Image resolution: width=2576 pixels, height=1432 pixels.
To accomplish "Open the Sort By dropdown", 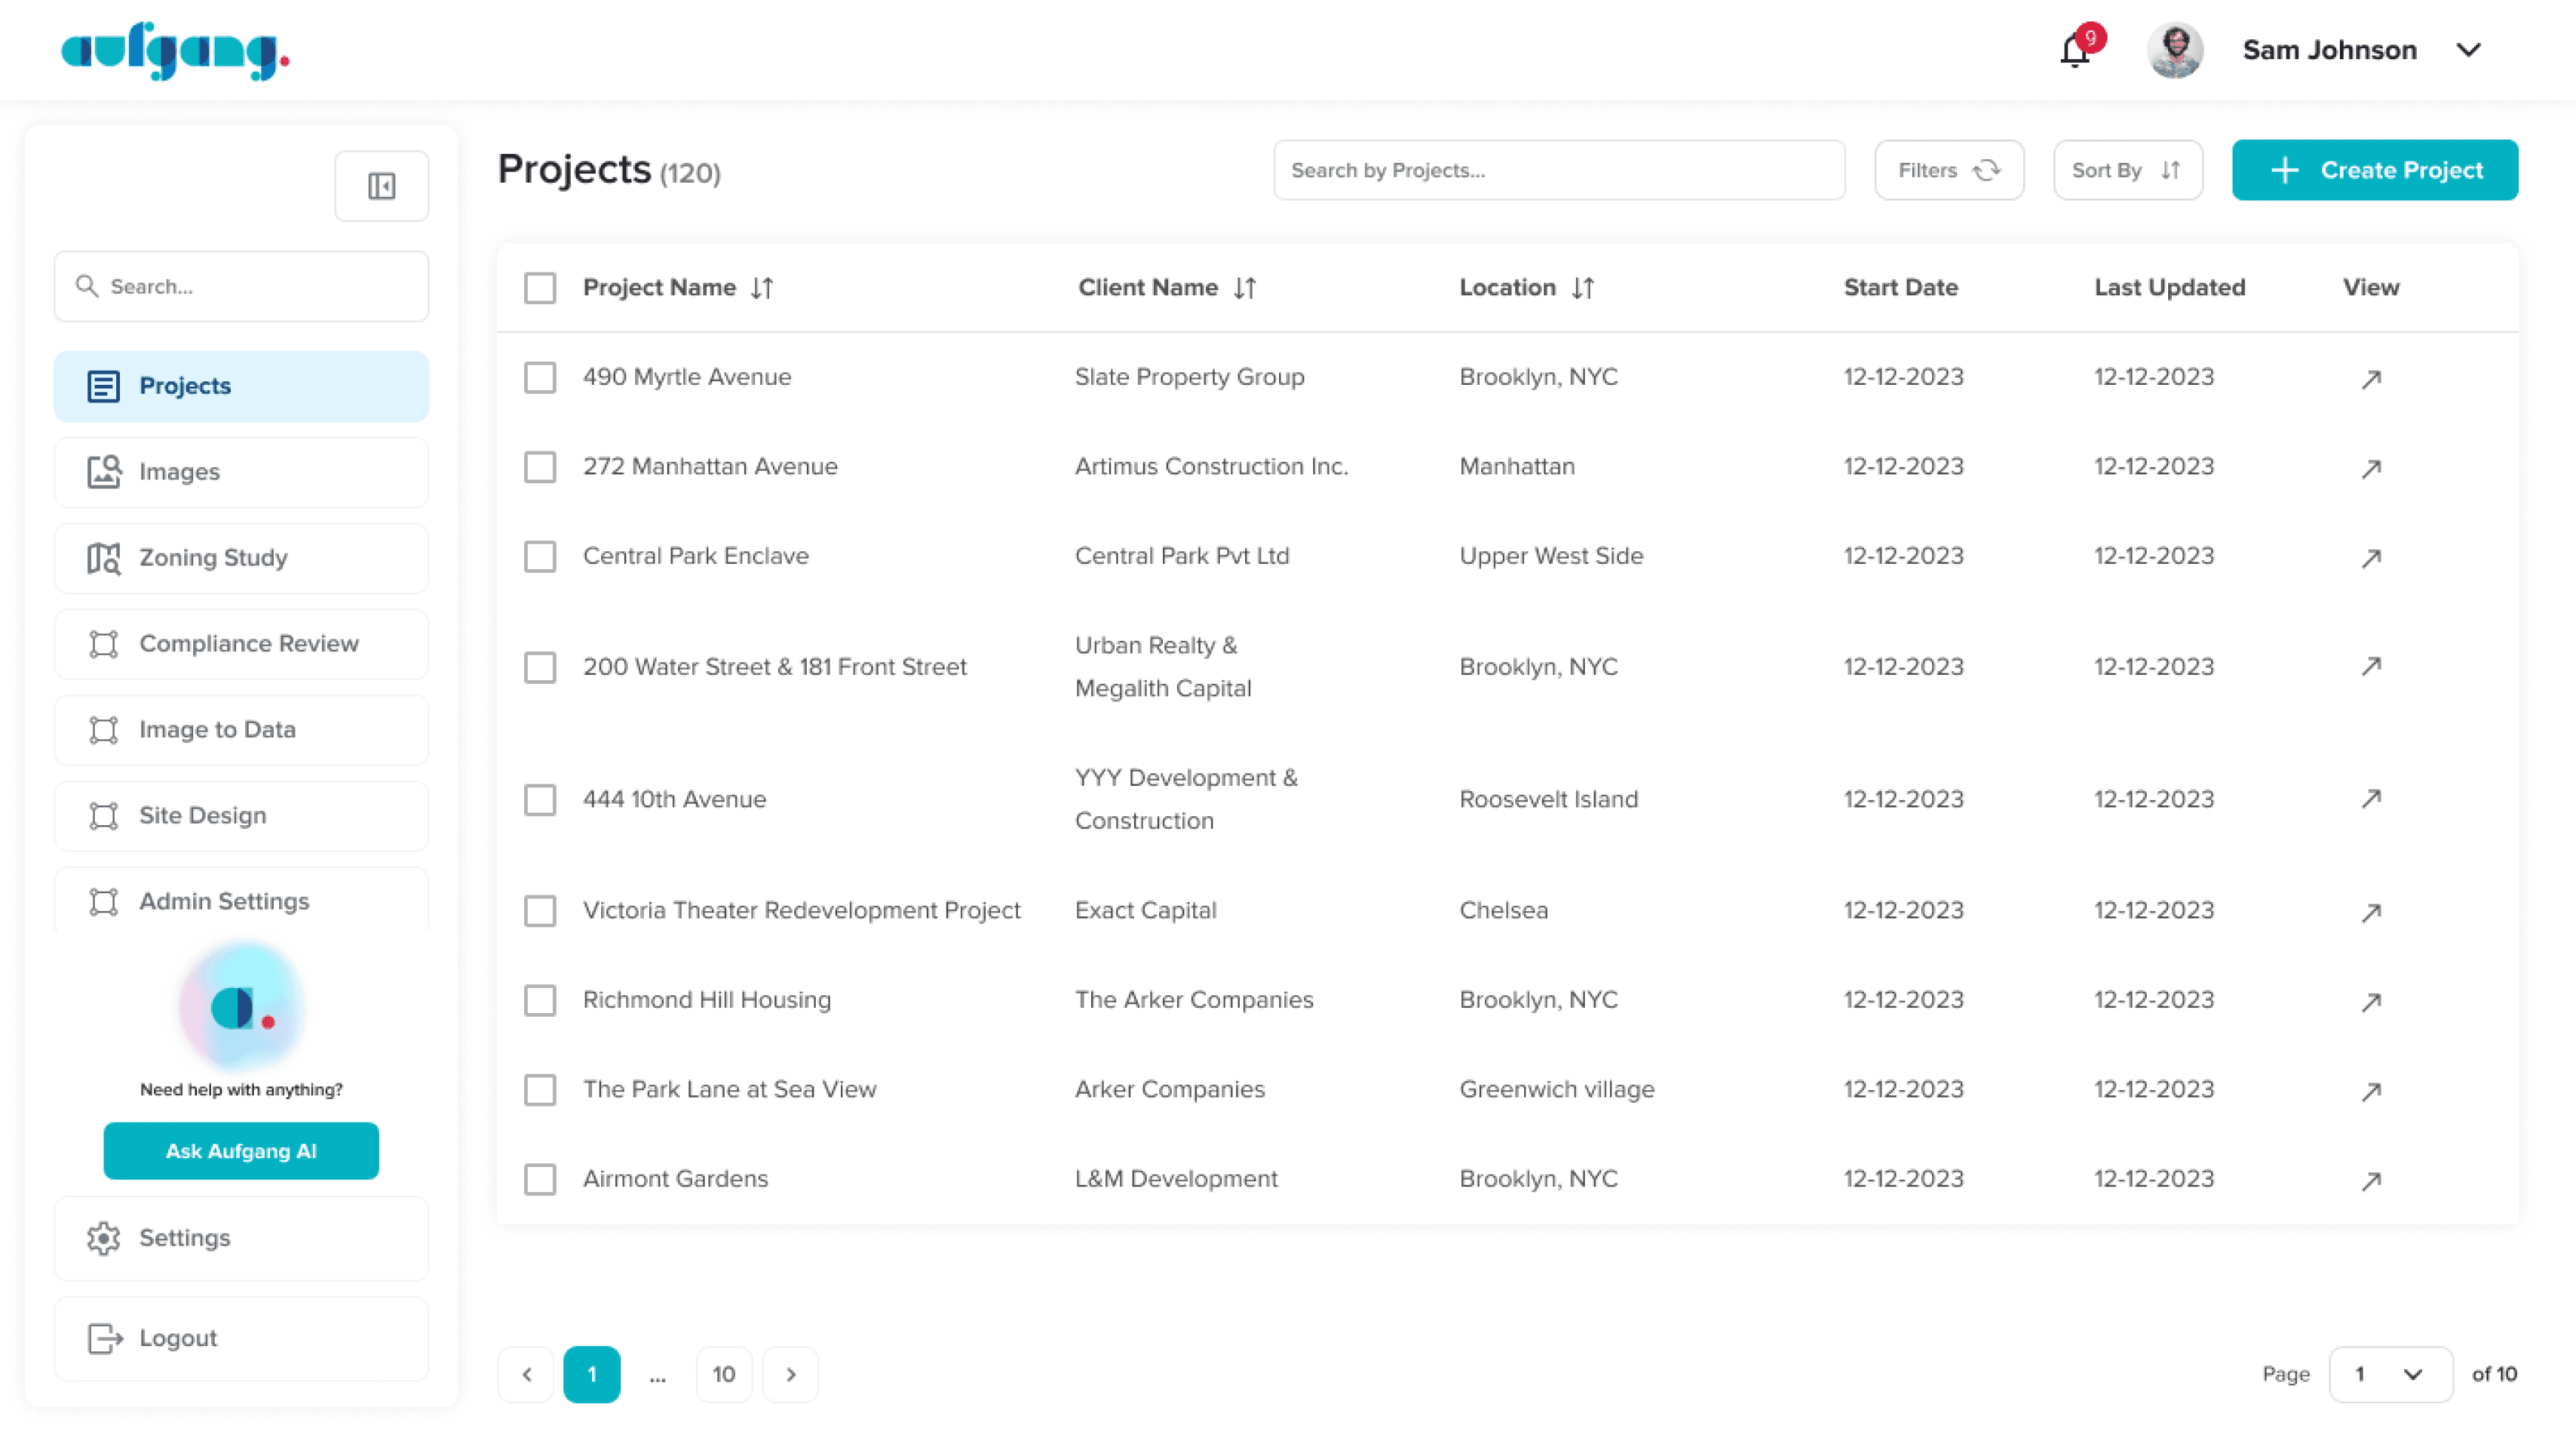I will pos(2127,170).
